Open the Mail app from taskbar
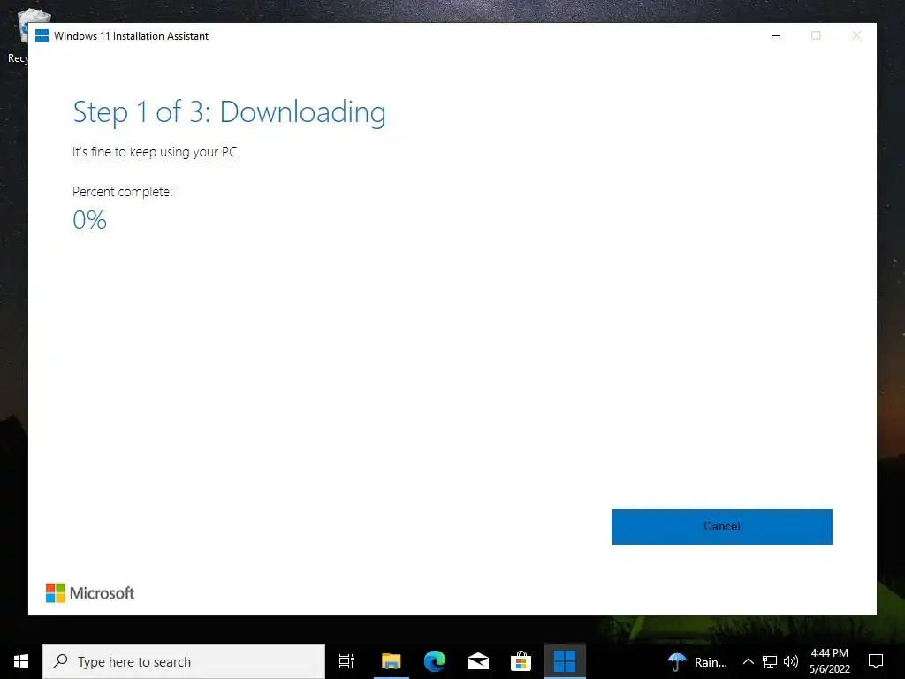 (x=478, y=661)
